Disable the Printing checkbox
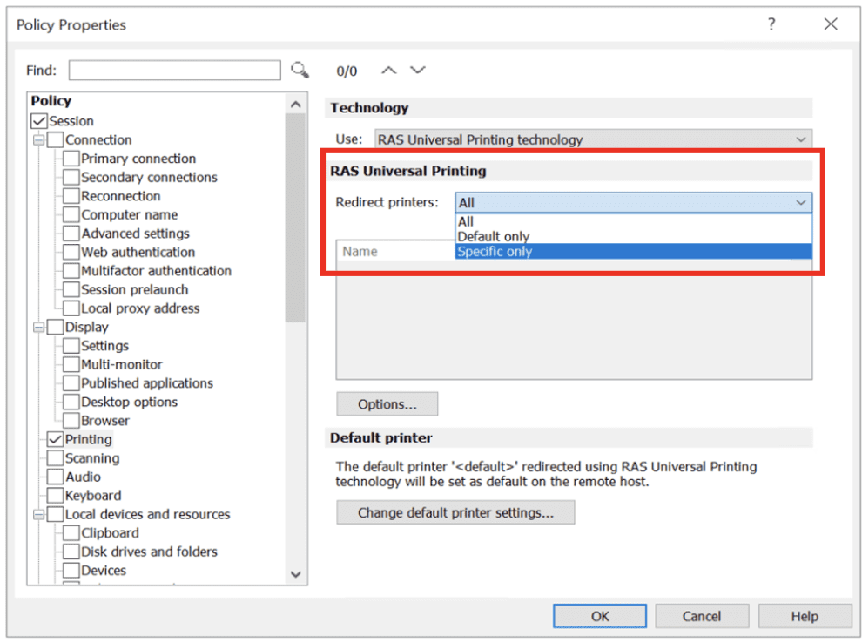Screen dimensions: 862x643 (x=56, y=440)
